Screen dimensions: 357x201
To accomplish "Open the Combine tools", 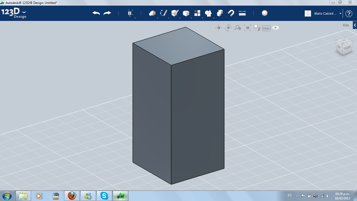I will (x=220, y=13).
